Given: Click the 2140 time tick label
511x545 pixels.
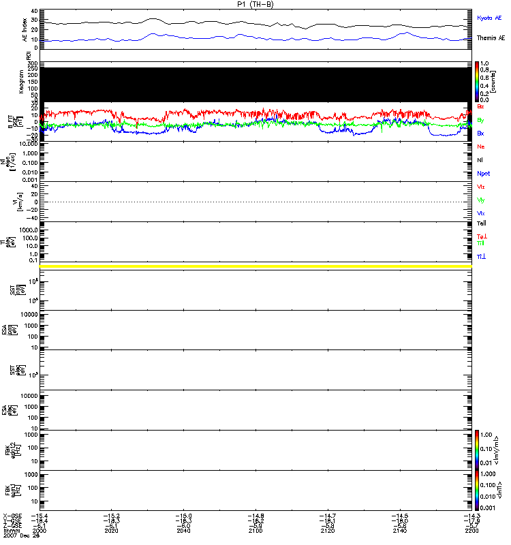Looking at the screenshot, I should tap(400, 531).
